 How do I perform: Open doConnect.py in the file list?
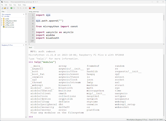coord(10,27)
